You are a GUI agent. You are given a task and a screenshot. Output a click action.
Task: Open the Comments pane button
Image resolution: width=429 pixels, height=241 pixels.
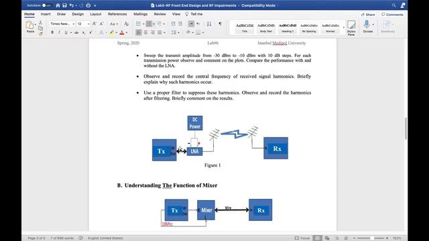(x=392, y=15)
